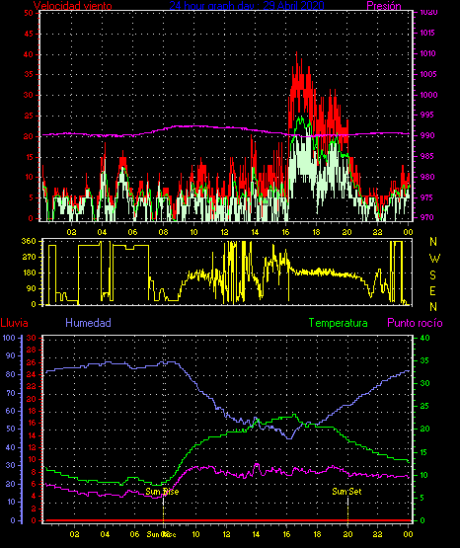460x548 pixels.
Task: Select the compass letter "W"
Action: pos(434,259)
